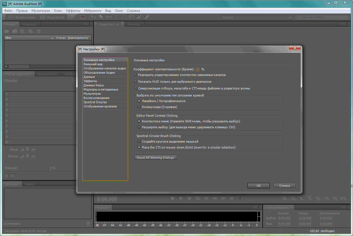This screenshot has height=236, width=353.
Task: Click the Open File folder icon
Action: pyautogui.click(x=6, y=31)
